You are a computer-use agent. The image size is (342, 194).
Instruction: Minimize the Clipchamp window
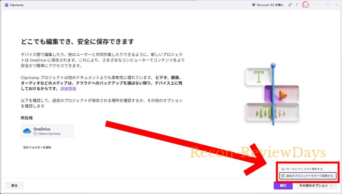[318, 5]
